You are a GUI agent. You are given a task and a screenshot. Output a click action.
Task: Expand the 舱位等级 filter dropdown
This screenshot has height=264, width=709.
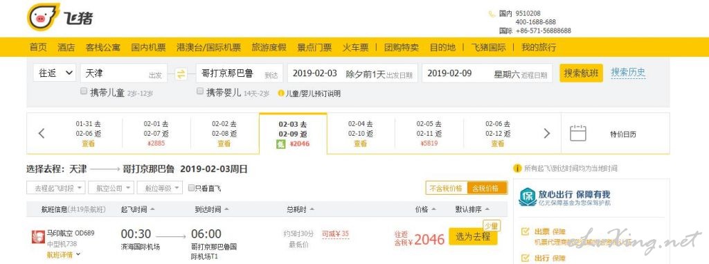160,188
